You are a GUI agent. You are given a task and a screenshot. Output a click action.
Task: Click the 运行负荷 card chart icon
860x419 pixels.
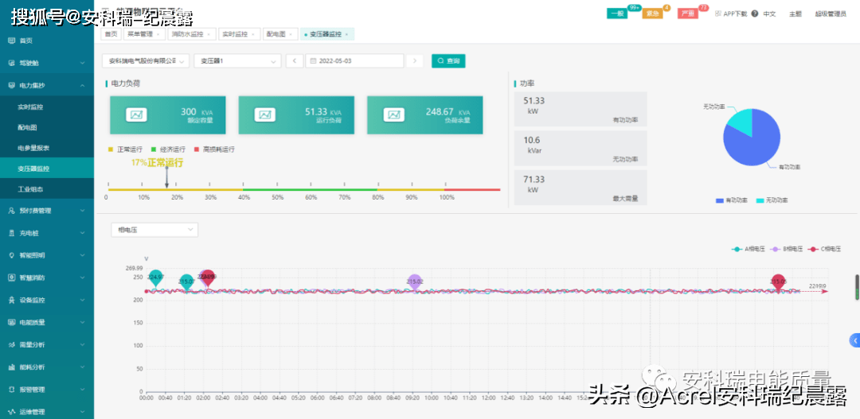coord(264,115)
